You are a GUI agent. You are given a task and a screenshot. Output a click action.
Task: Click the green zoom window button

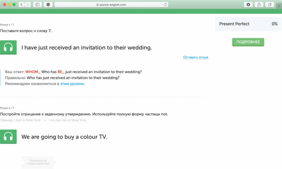(x=14, y=4)
